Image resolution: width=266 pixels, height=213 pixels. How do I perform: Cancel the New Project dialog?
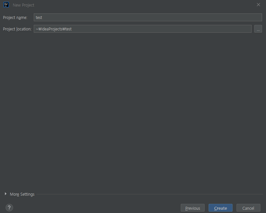click(x=248, y=208)
